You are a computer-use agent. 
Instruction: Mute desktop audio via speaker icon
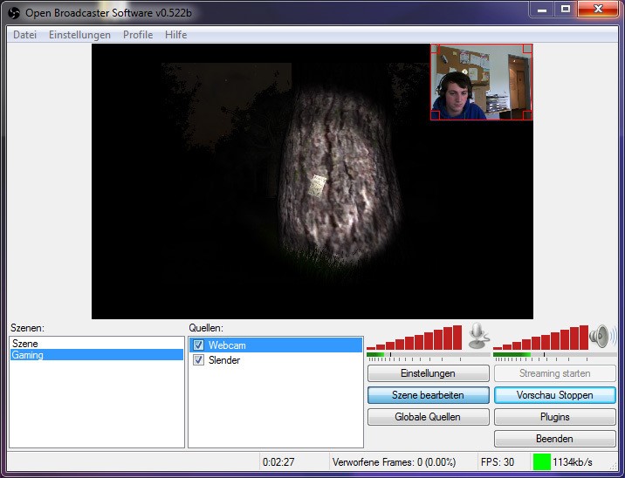click(602, 337)
